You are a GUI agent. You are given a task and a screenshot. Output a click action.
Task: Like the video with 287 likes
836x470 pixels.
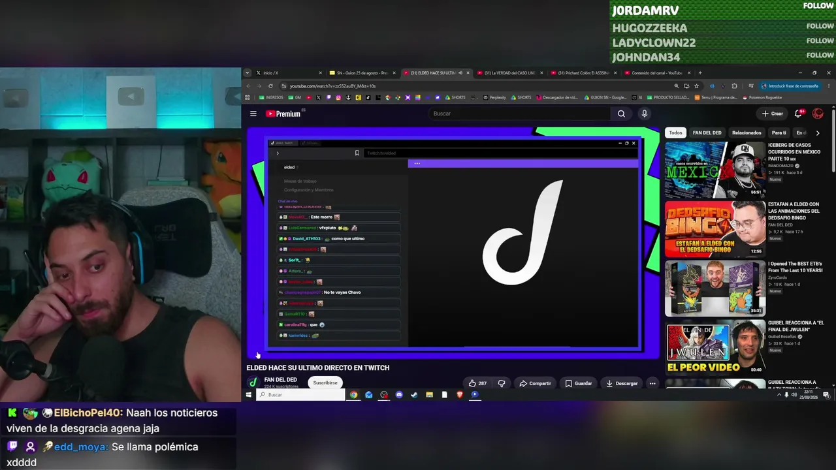477,383
